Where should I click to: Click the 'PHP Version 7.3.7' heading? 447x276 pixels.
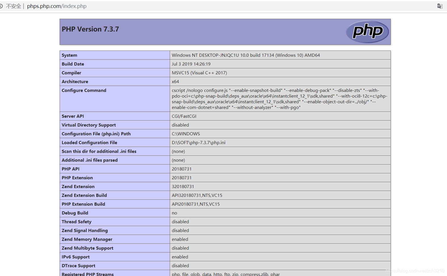pyautogui.click(x=90, y=29)
